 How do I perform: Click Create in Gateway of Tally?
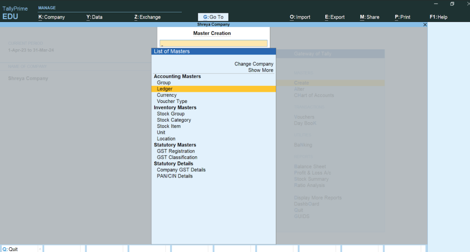point(301,83)
